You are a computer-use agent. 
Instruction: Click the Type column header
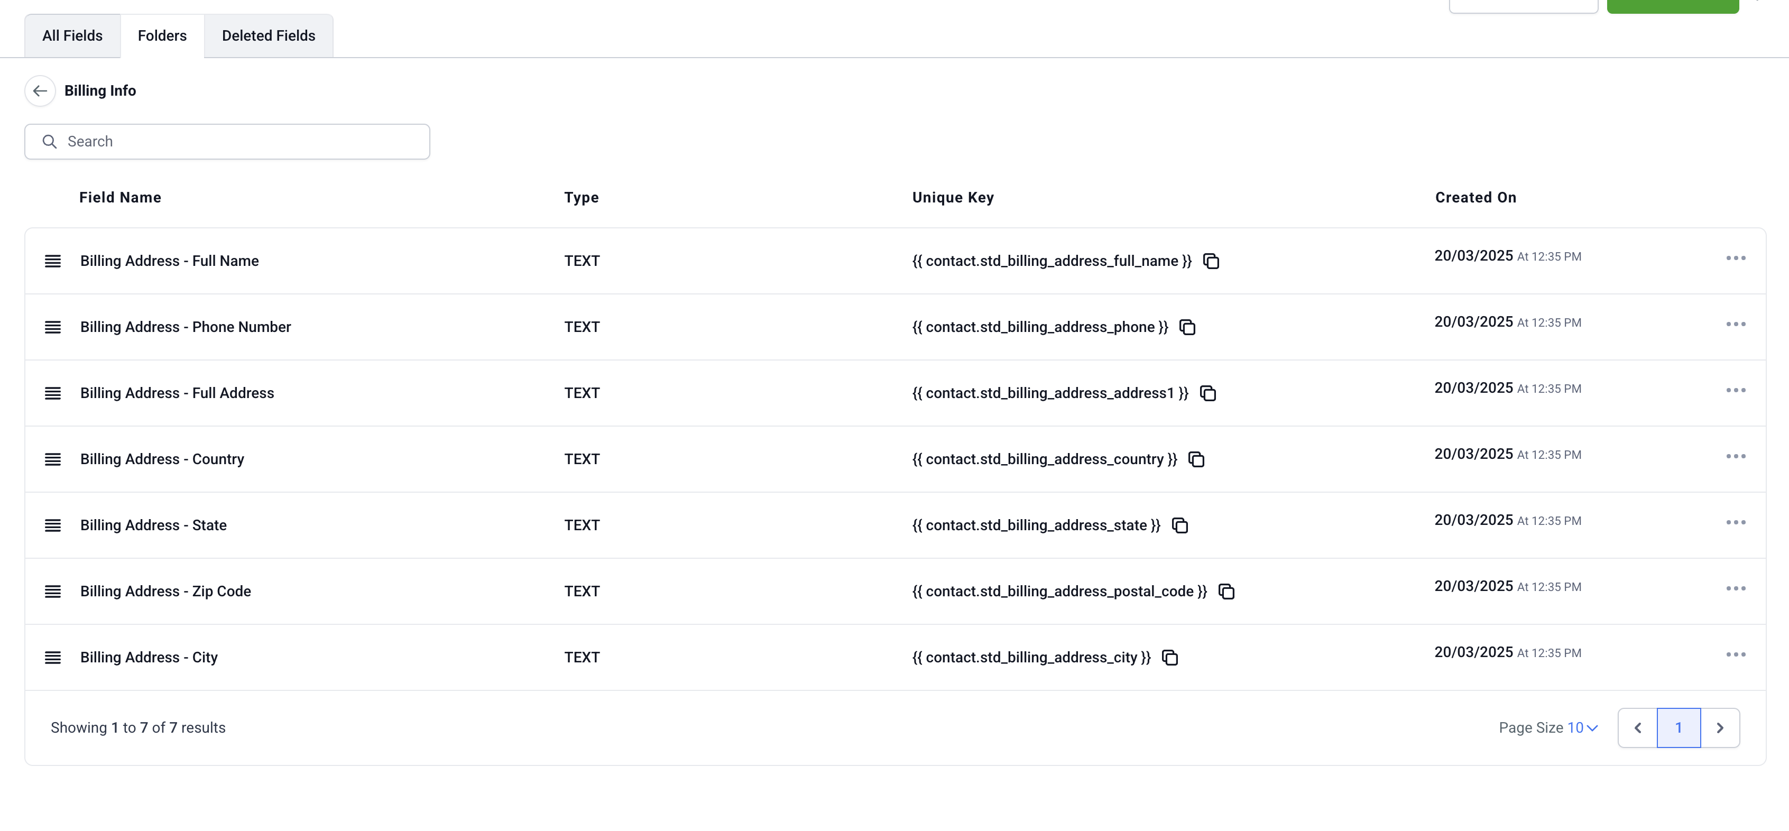click(582, 197)
